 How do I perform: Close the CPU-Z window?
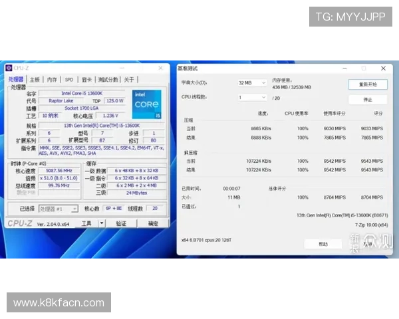(x=160, y=68)
